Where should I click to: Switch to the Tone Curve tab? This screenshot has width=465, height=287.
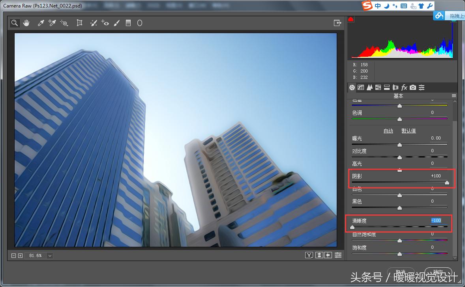click(361, 88)
